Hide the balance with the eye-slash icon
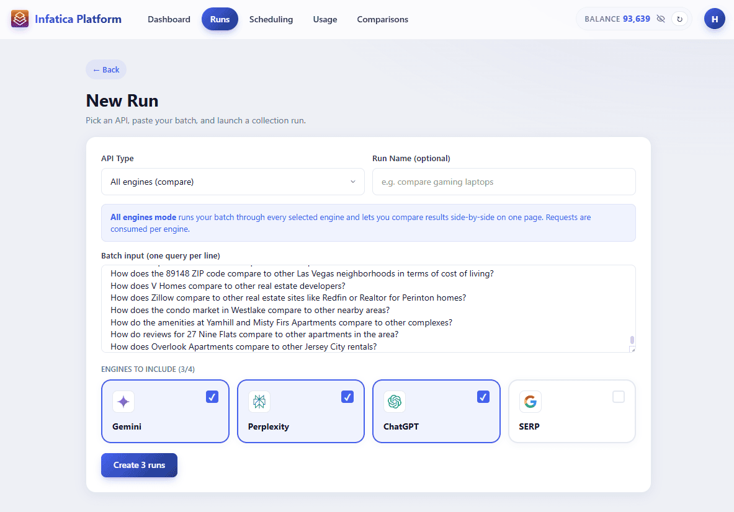 coord(661,19)
